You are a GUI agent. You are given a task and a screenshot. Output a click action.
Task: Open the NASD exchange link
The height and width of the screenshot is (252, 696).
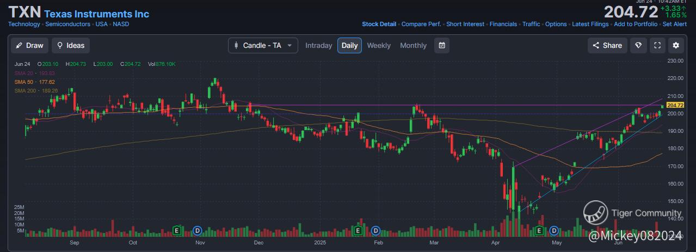pos(121,24)
